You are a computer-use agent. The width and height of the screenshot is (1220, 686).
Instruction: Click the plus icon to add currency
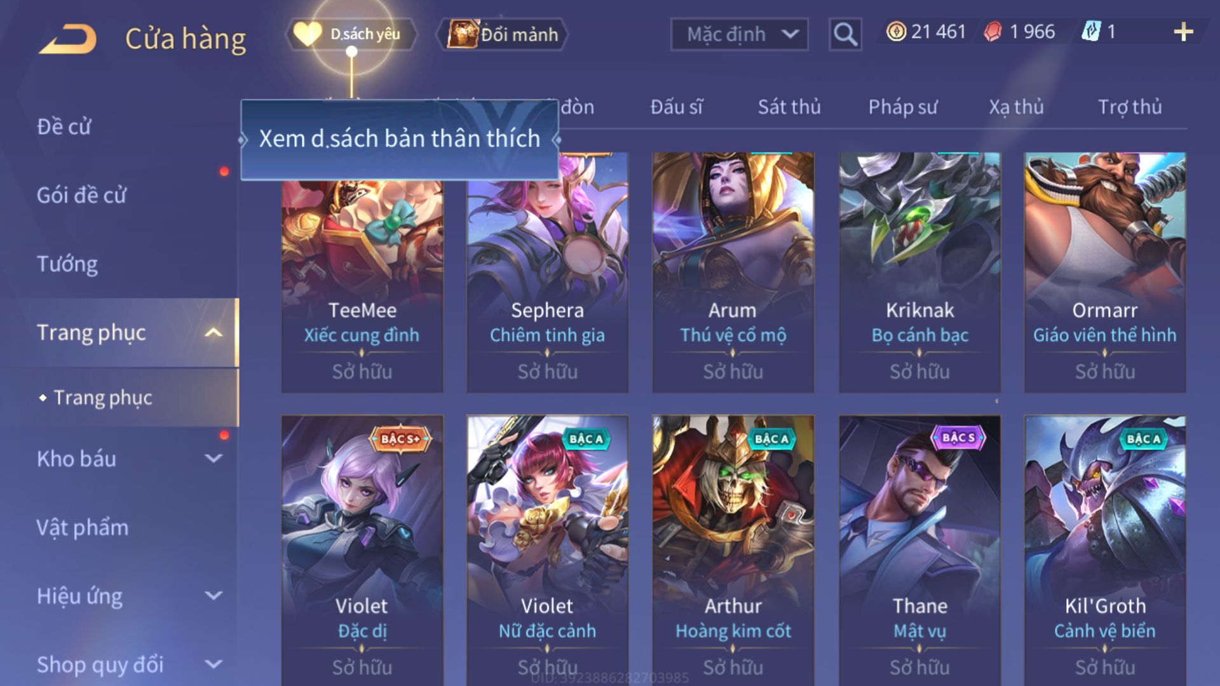1183,32
